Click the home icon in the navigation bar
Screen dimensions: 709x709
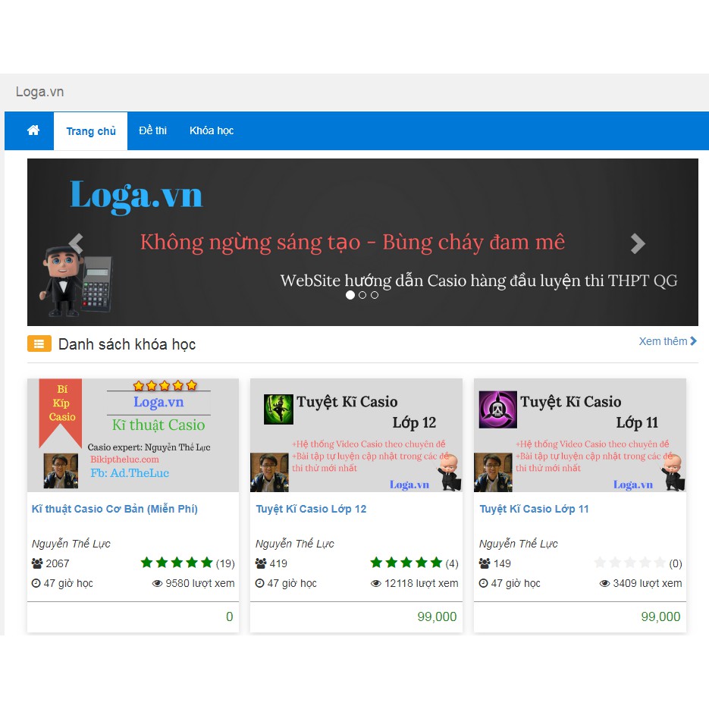pos(33,130)
